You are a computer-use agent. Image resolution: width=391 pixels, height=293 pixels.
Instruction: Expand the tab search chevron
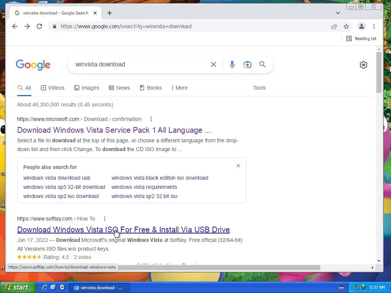(x=338, y=13)
